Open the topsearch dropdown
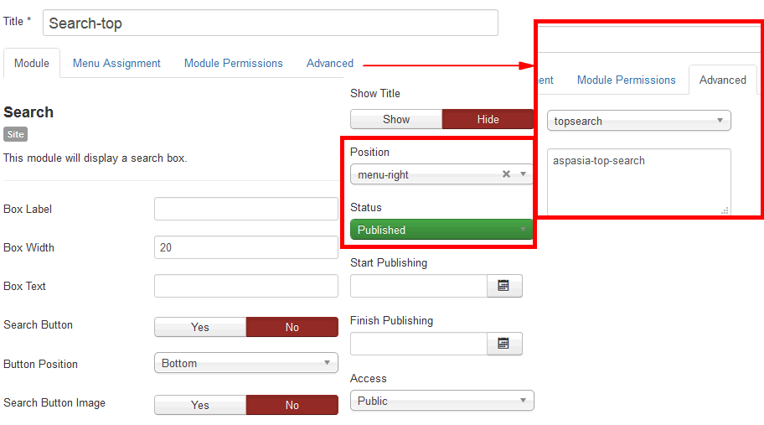The height and width of the screenshot is (425, 764). [x=638, y=121]
